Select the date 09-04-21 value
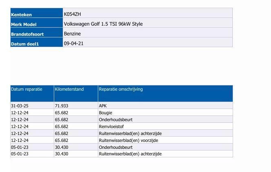271x172 pixels. click(x=74, y=44)
